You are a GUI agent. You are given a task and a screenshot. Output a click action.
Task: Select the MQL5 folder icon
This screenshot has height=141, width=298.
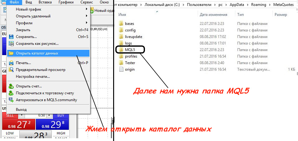coord(121,50)
